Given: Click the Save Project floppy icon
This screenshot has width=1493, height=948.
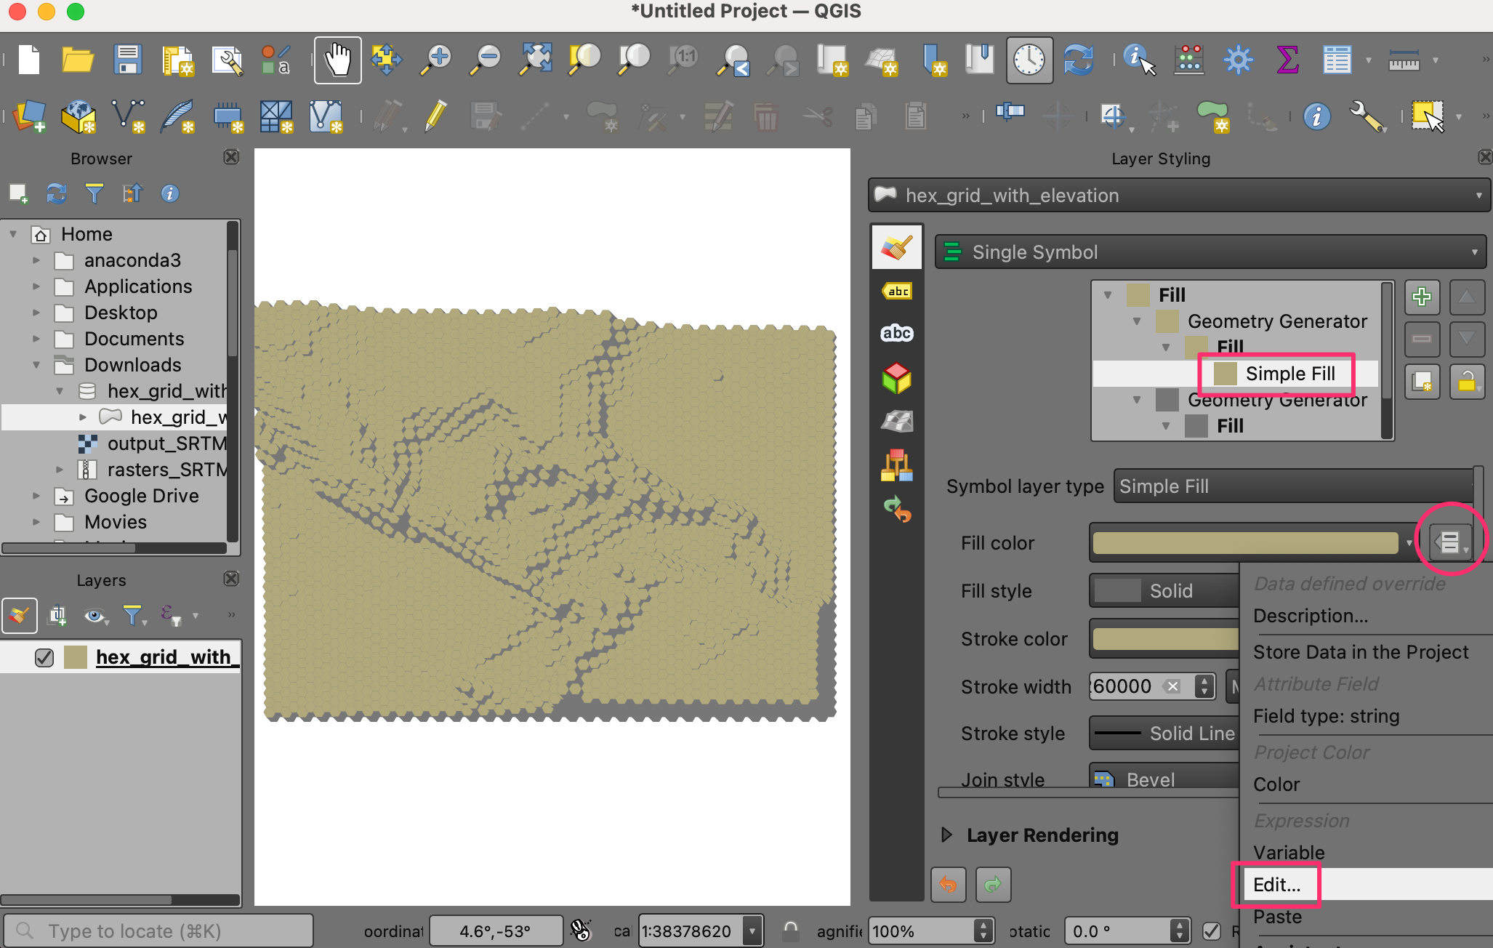Looking at the screenshot, I should click(127, 60).
